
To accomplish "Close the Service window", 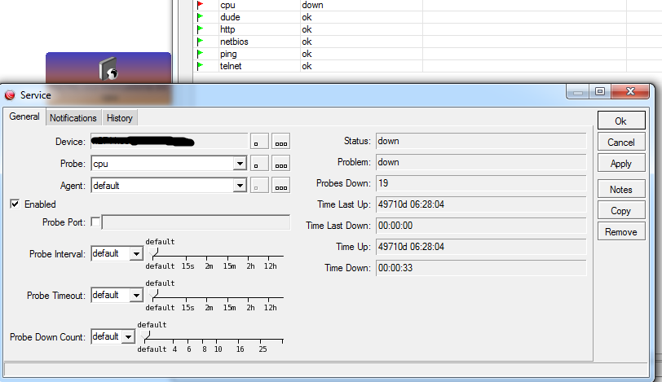I will point(630,91).
